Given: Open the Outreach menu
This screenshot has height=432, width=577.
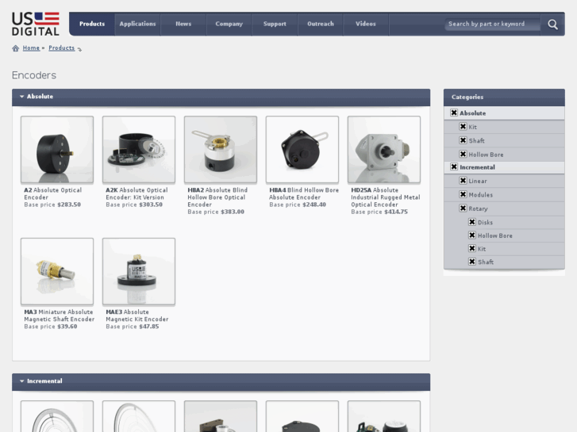Looking at the screenshot, I should point(321,24).
